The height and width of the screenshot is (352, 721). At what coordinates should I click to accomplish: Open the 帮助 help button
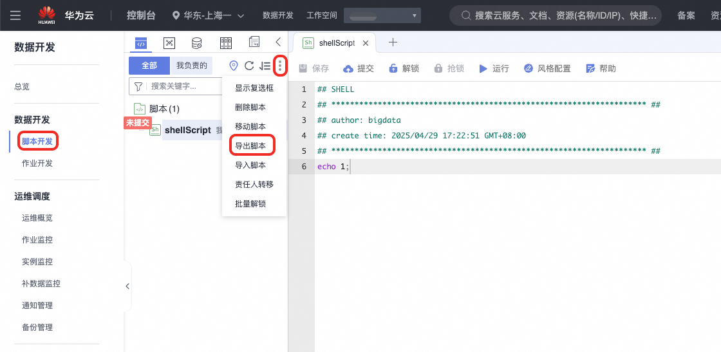pos(601,68)
